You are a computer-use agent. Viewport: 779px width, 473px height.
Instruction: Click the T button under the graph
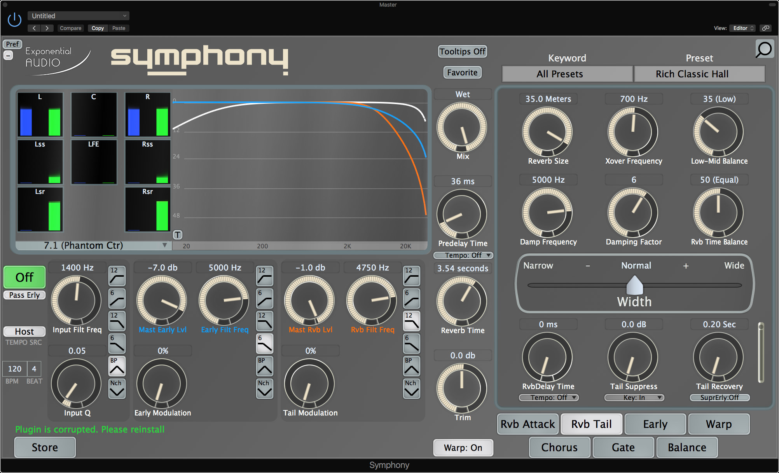[x=177, y=235]
